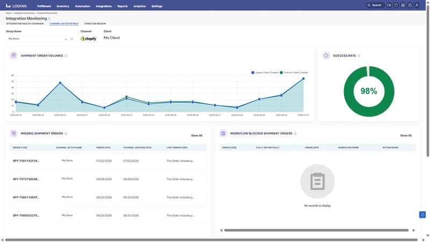Click the blue floating info button at right edge
This screenshot has height=242, width=430.
[422, 215]
